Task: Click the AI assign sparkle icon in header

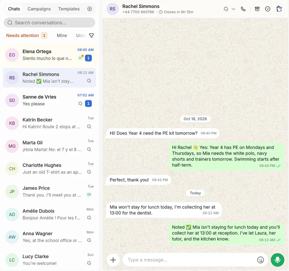Action: [226, 9]
